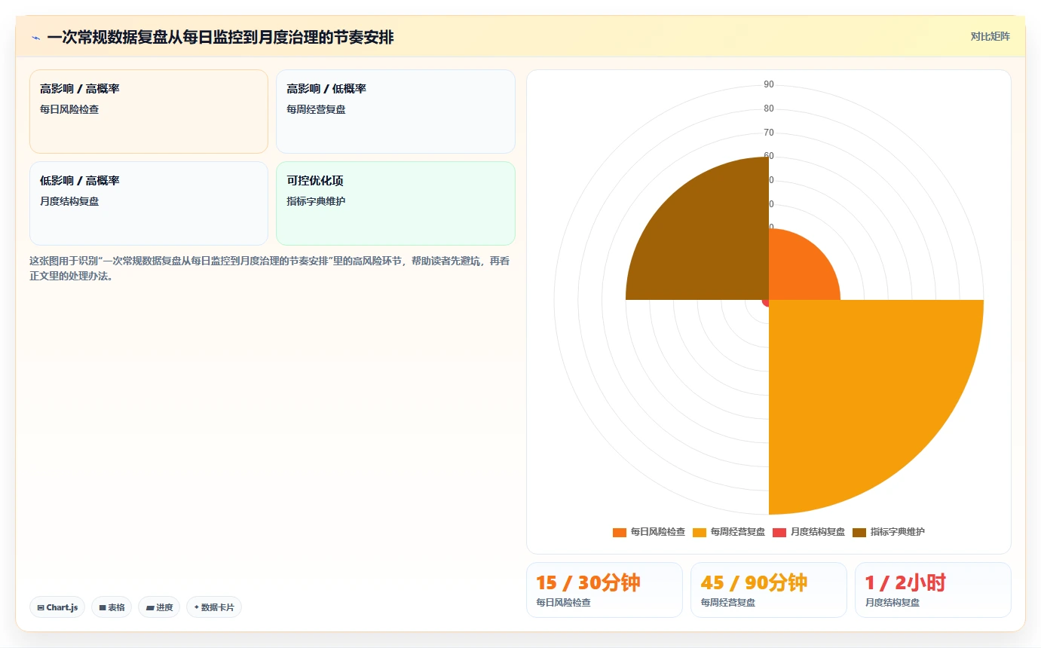Click 每周经营复盘 text in the second matrix card
This screenshot has width=1041, height=648.
[316, 109]
